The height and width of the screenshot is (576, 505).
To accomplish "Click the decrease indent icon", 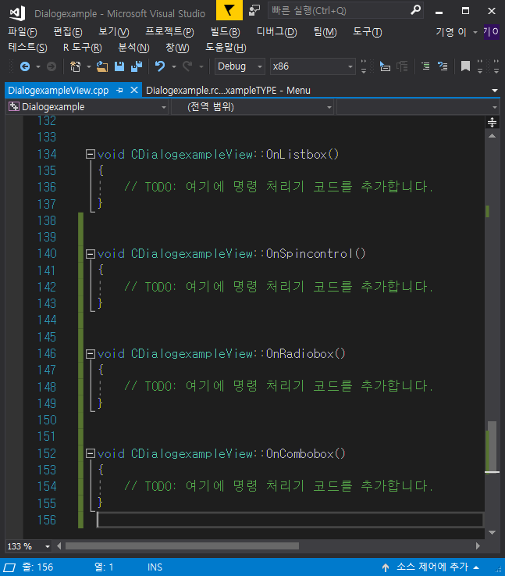I will [425, 66].
